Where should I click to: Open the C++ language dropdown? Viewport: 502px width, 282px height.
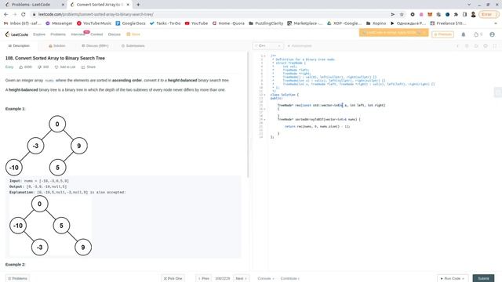pos(267,45)
